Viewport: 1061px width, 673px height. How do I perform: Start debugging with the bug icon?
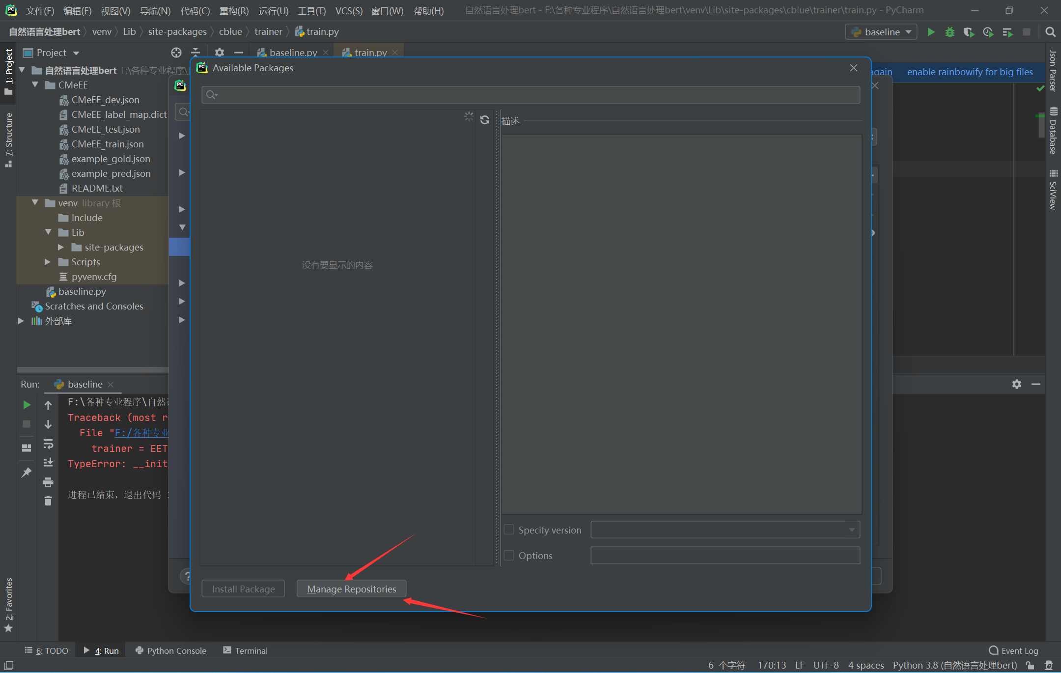click(x=950, y=32)
